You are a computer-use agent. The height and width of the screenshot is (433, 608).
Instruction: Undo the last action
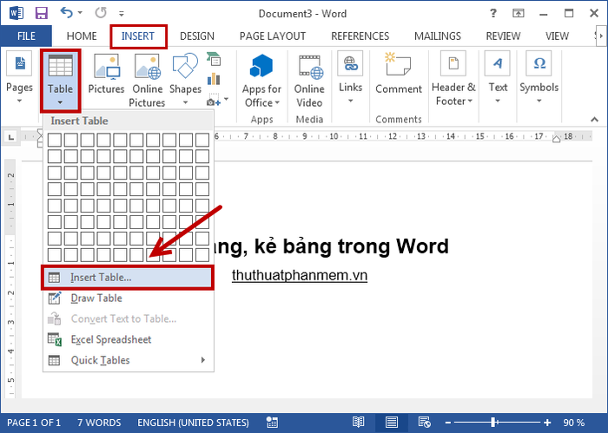coord(66,13)
